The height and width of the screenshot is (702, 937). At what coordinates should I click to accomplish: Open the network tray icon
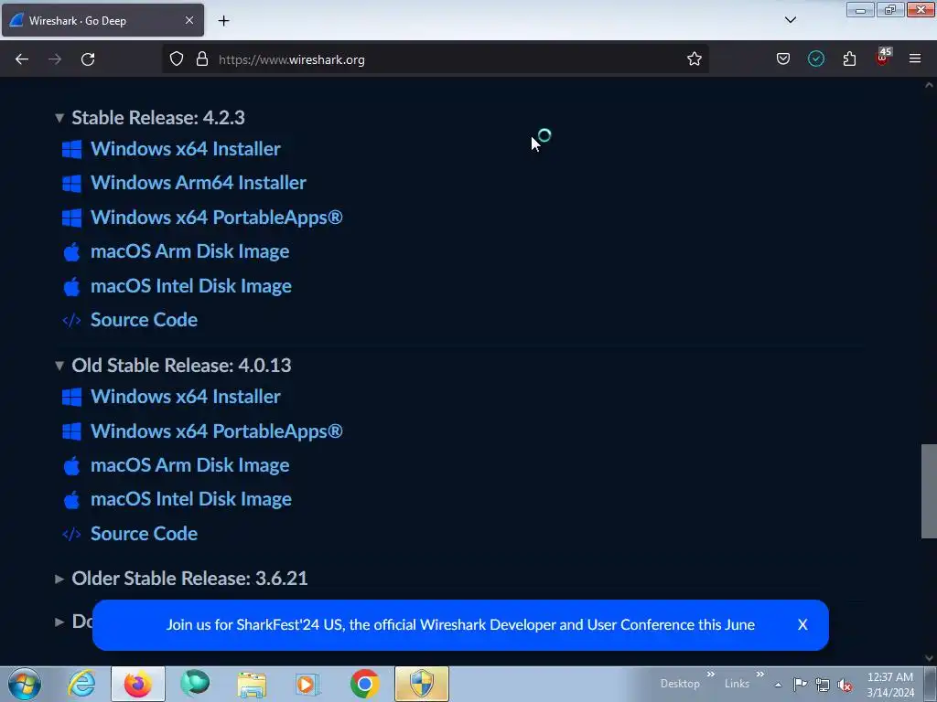coord(823,686)
